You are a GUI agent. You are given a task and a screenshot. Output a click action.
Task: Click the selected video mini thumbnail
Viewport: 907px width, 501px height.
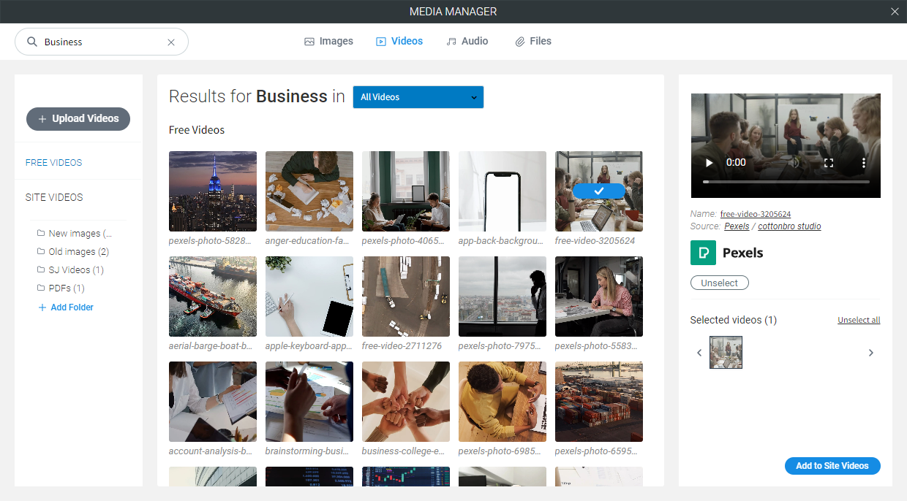pos(726,352)
